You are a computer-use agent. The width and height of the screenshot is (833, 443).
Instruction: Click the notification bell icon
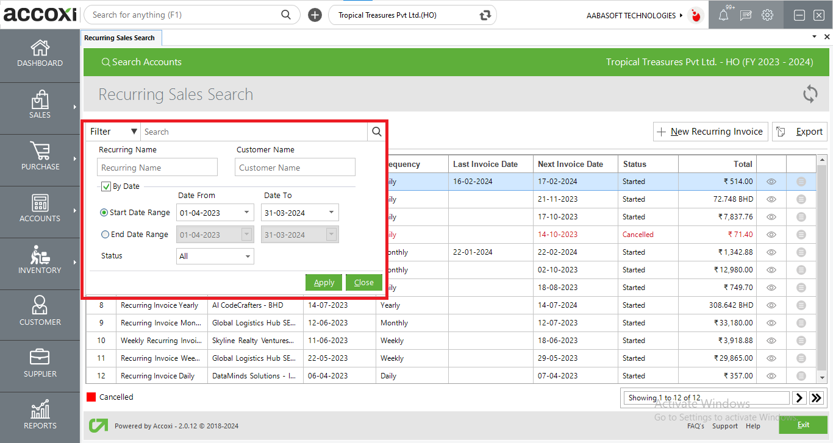[723, 15]
